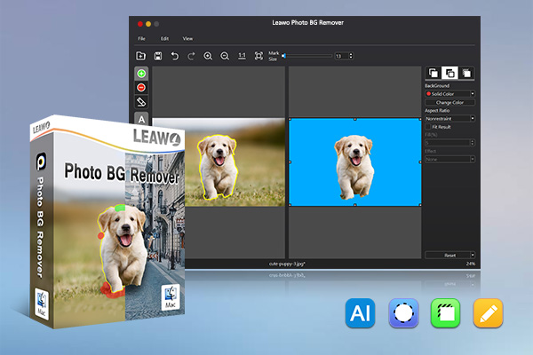
Task: Click the bottom-center handle of result frame
Action: pyautogui.click(x=354, y=205)
